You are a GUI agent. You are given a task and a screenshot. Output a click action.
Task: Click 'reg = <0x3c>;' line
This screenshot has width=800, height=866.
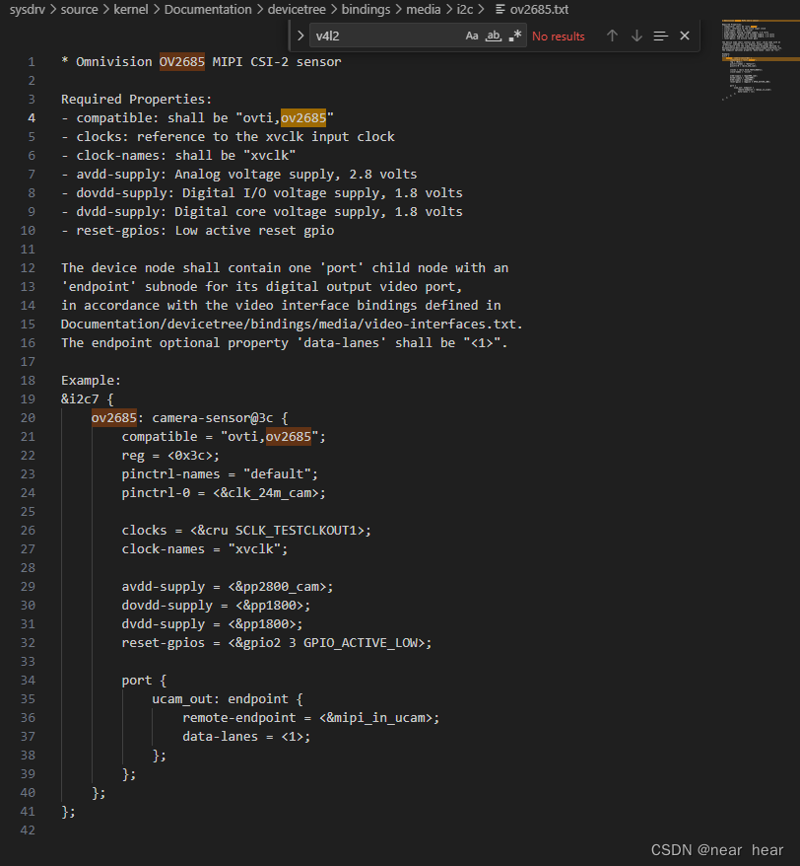click(x=170, y=455)
